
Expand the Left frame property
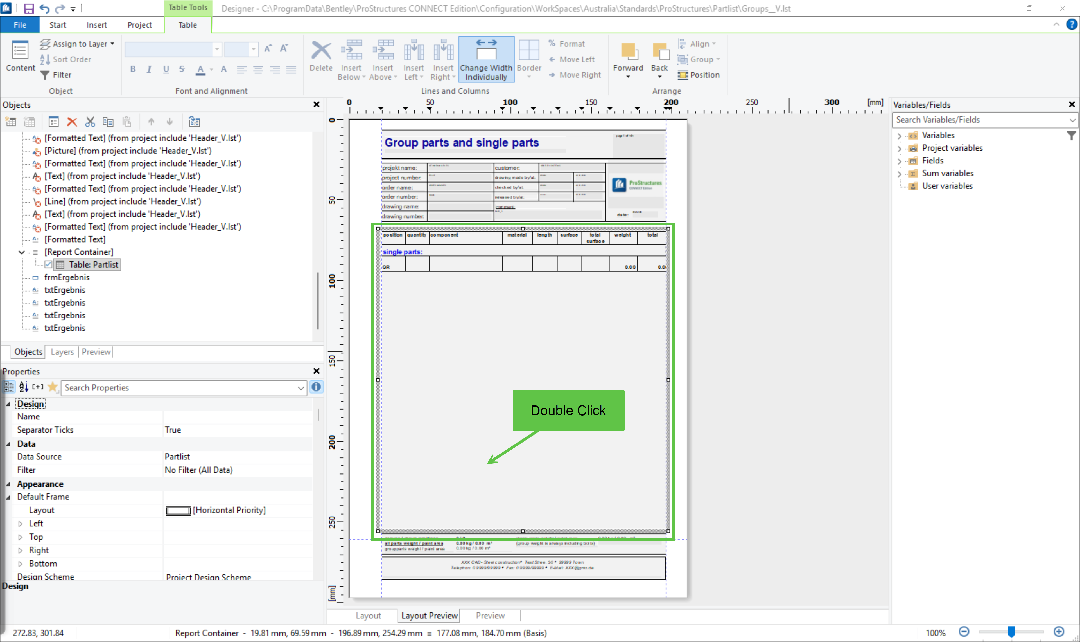20,524
